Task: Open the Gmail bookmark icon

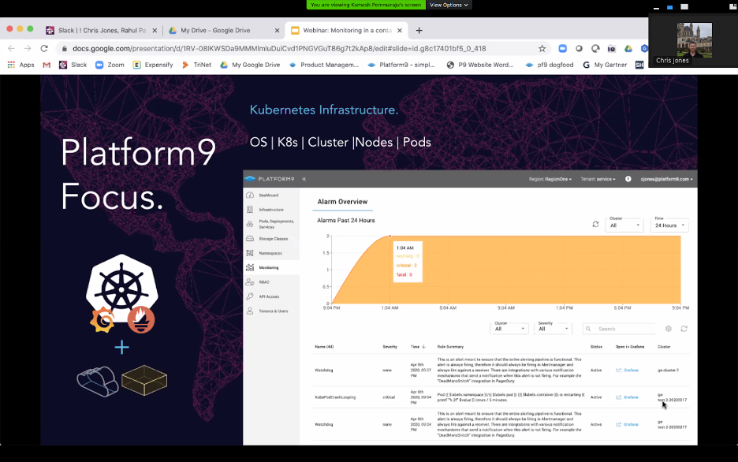Action: tap(47, 65)
